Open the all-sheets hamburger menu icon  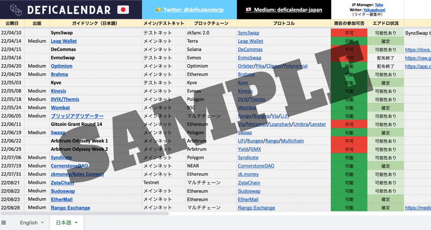tap(4, 222)
